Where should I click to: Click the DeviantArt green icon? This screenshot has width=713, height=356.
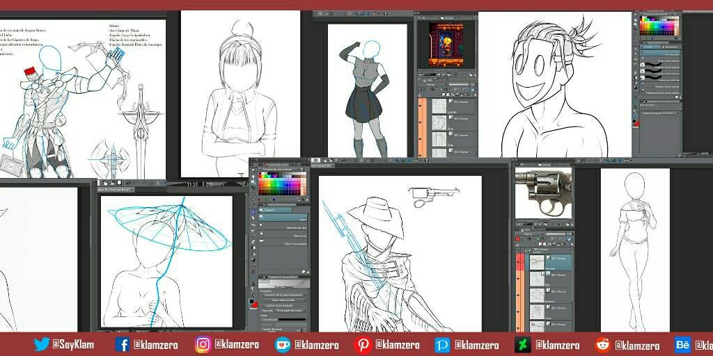(522, 345)
